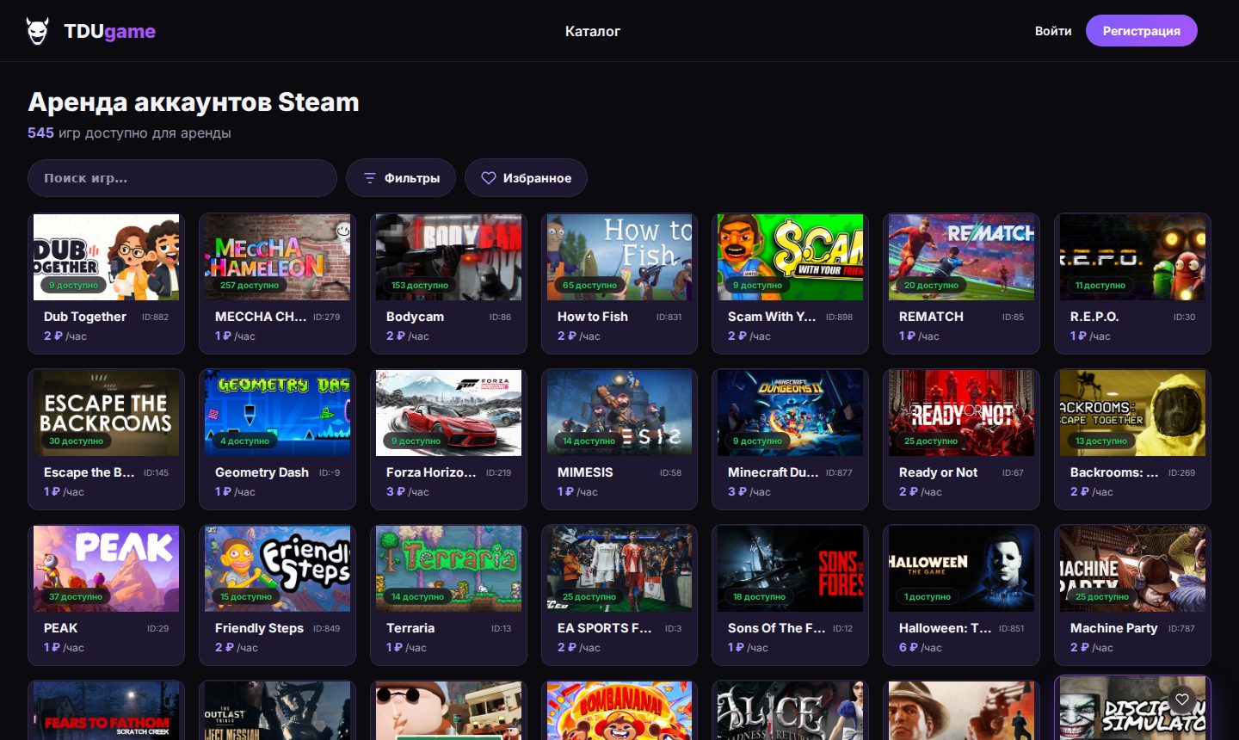Image resolution: width=1239 pixels, height=740 pixels.
Task: Click the TDUgame brand name text
Action: (110, 31)
